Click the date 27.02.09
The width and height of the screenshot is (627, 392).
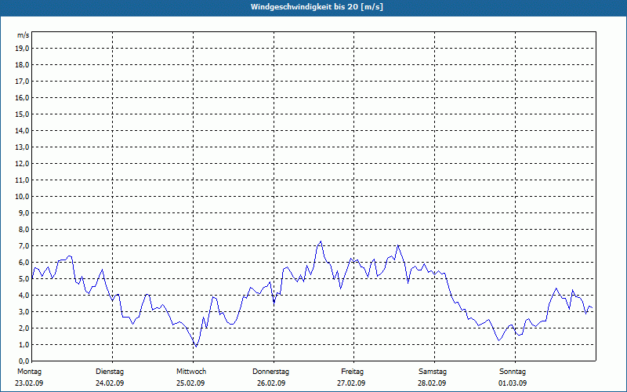point(351,383)
